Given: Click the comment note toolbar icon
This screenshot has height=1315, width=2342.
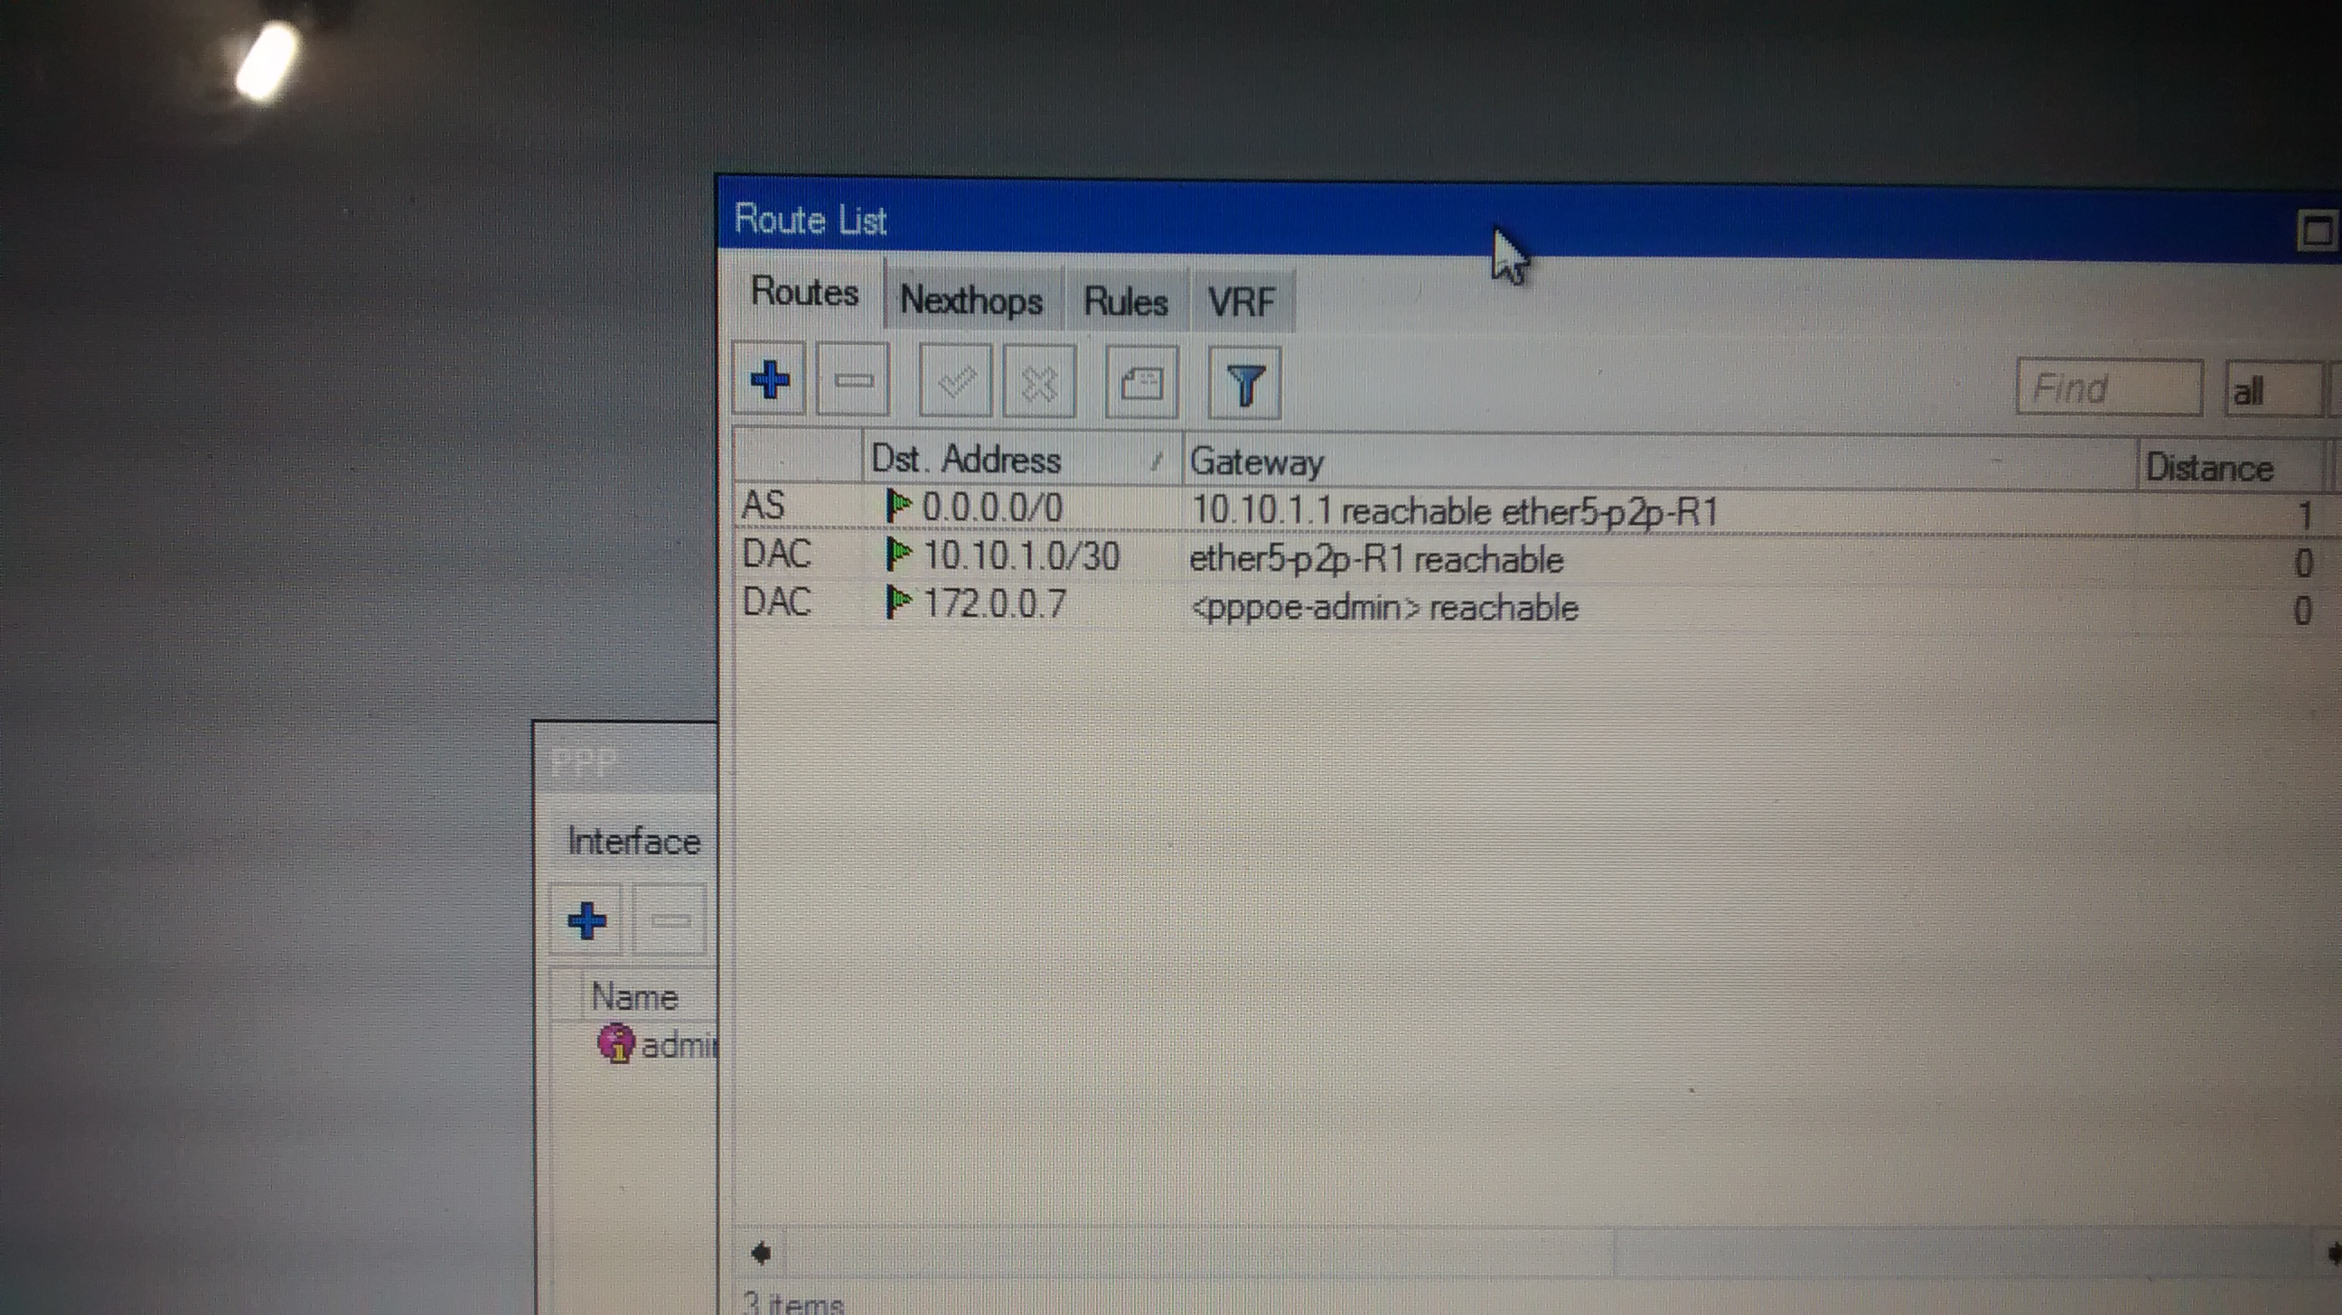Looking at the screenshot, I should (x=1141, y=383).
